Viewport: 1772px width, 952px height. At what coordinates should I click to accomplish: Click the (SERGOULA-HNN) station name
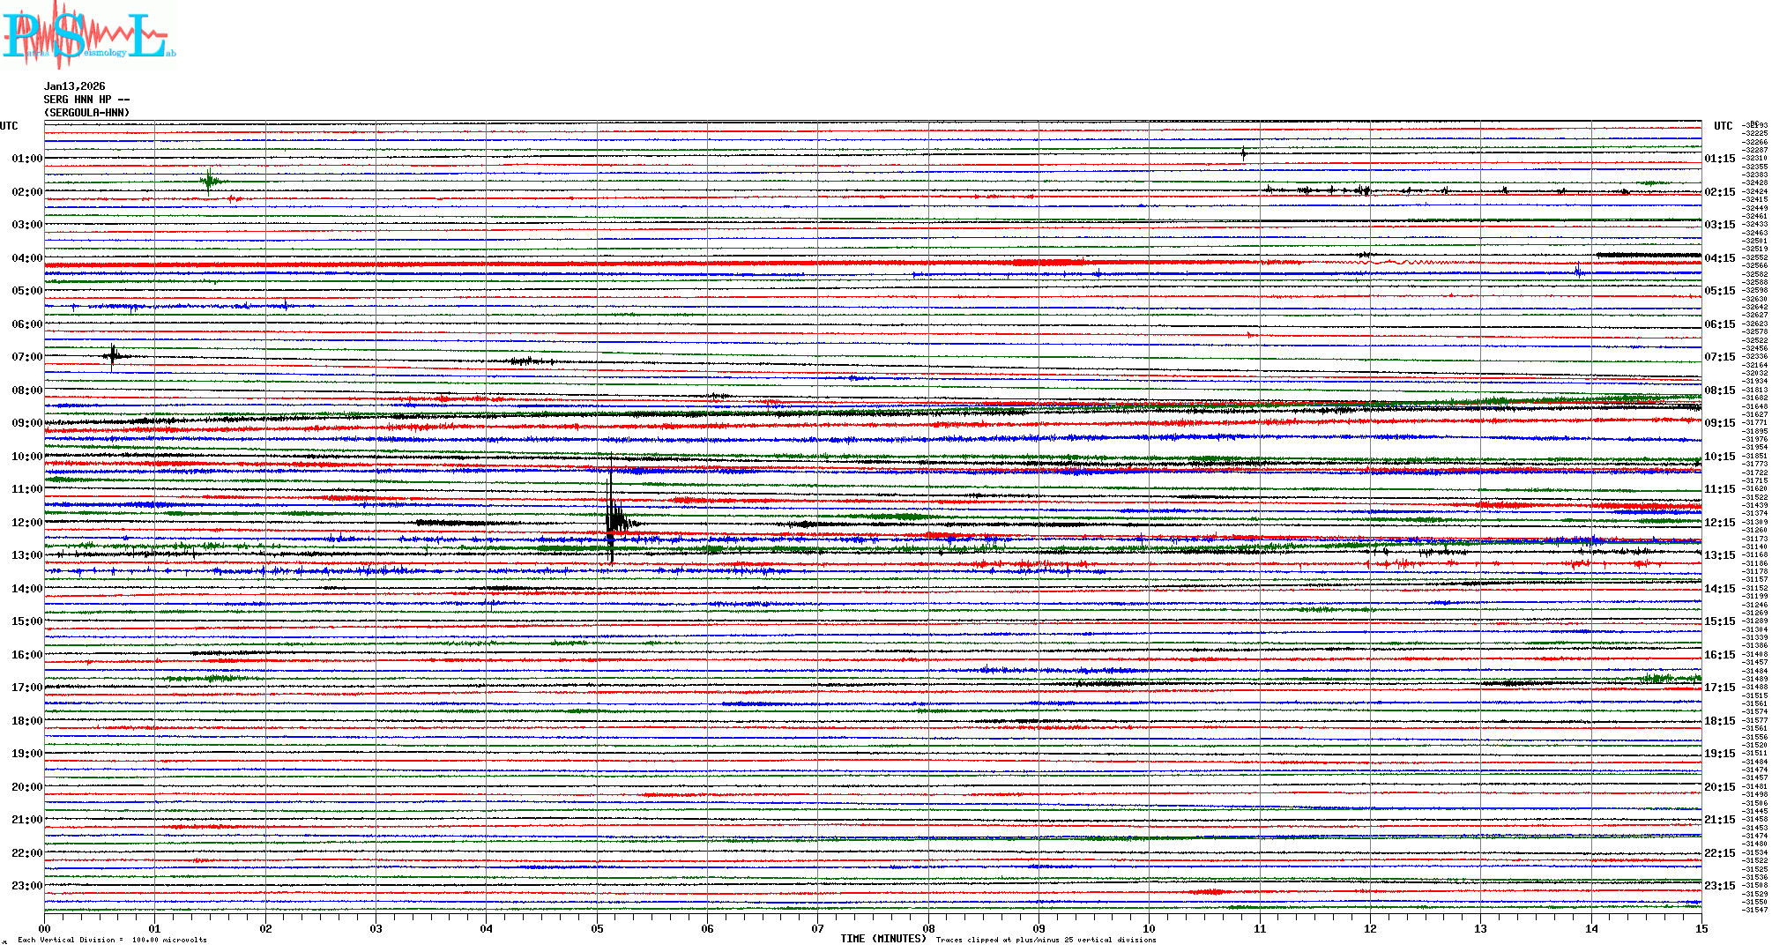pyautogui.click(x=86, y=113)
